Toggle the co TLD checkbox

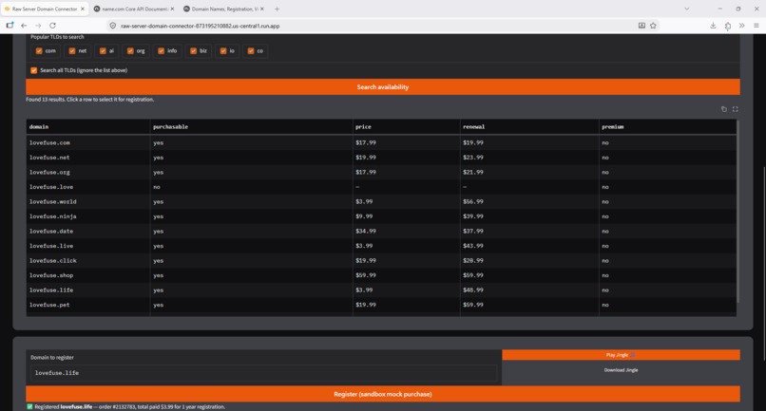coord(251,50)
